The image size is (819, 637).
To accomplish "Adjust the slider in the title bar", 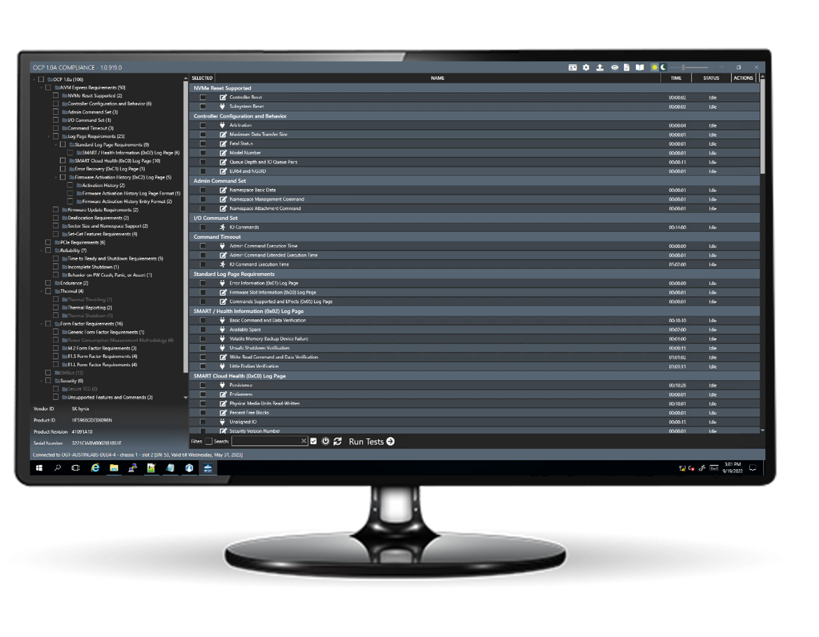I will 684,67.
